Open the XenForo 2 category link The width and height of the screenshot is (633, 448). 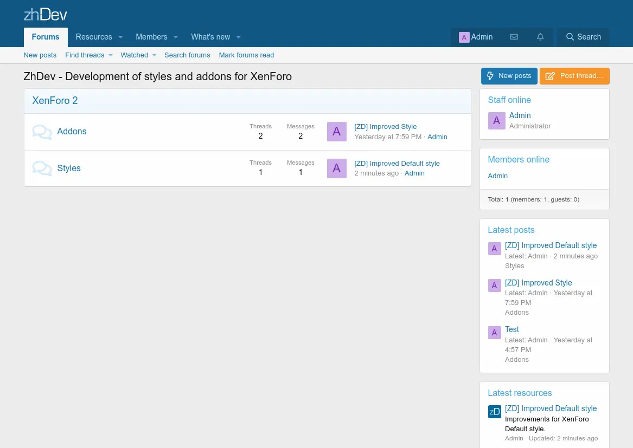[55, 101]
